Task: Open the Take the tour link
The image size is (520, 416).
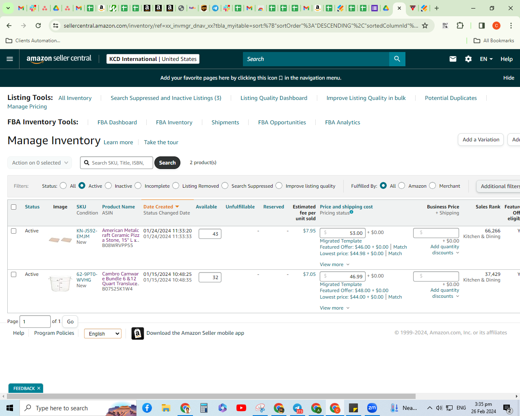Action: (x=161, y=142)
